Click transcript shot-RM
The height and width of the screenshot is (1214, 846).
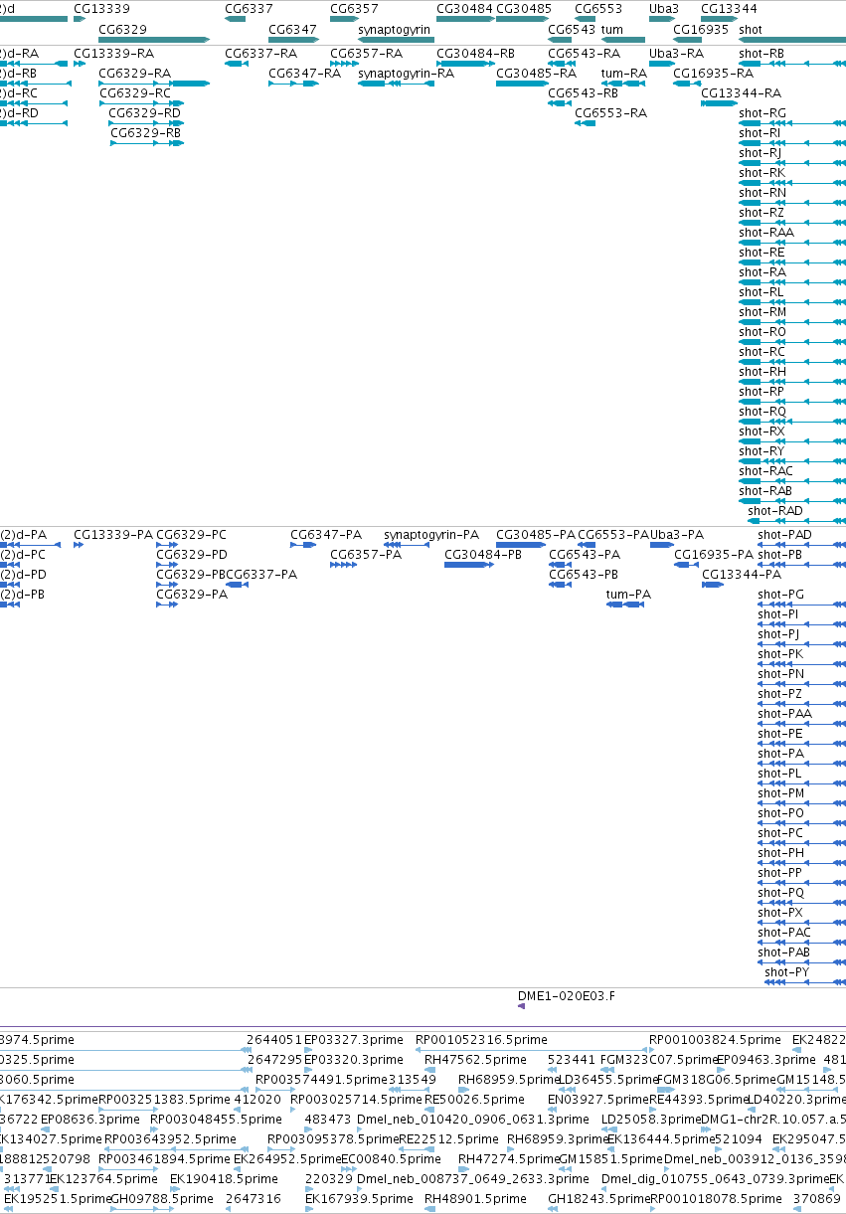(x=762, y=312)
